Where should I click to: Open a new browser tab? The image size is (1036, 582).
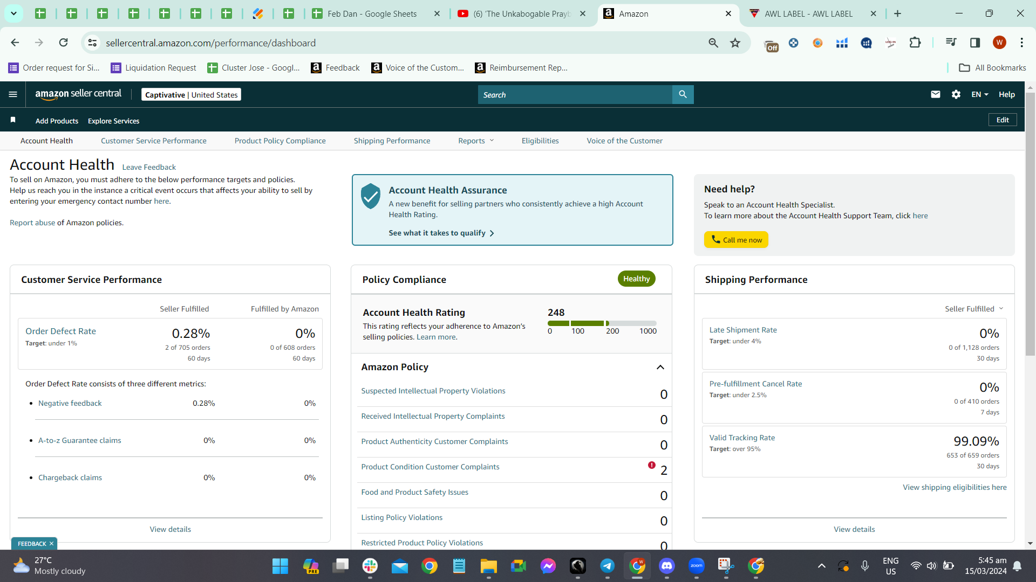click(897, 13)
